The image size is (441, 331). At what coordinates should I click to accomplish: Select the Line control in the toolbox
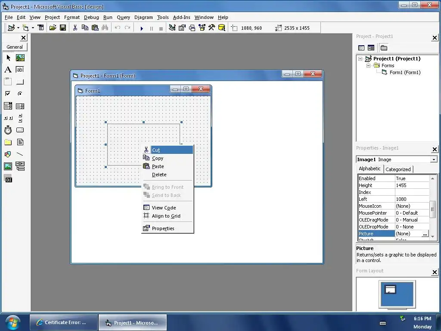point(20,154)
